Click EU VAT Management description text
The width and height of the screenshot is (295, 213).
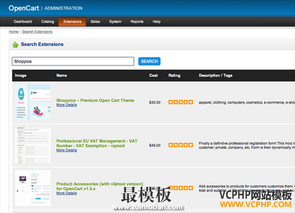click(247, 145)
